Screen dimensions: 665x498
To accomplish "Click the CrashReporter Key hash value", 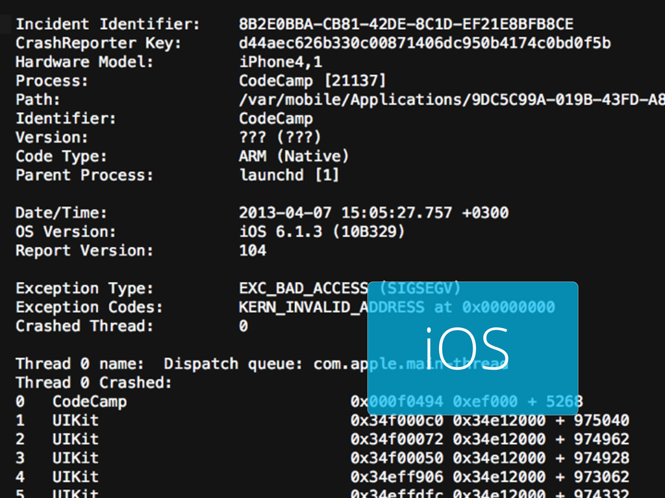I will pyautogui.click(x=425, y=43).
